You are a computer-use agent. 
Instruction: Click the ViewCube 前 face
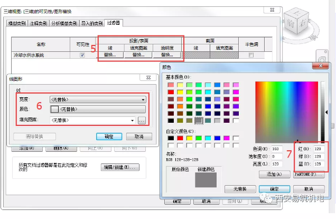coord(291,23)
